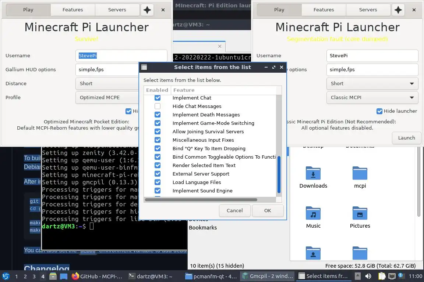424x282 pixels.
Task: Open the Pictures folder icon
Action: click(x=360, y=213)
